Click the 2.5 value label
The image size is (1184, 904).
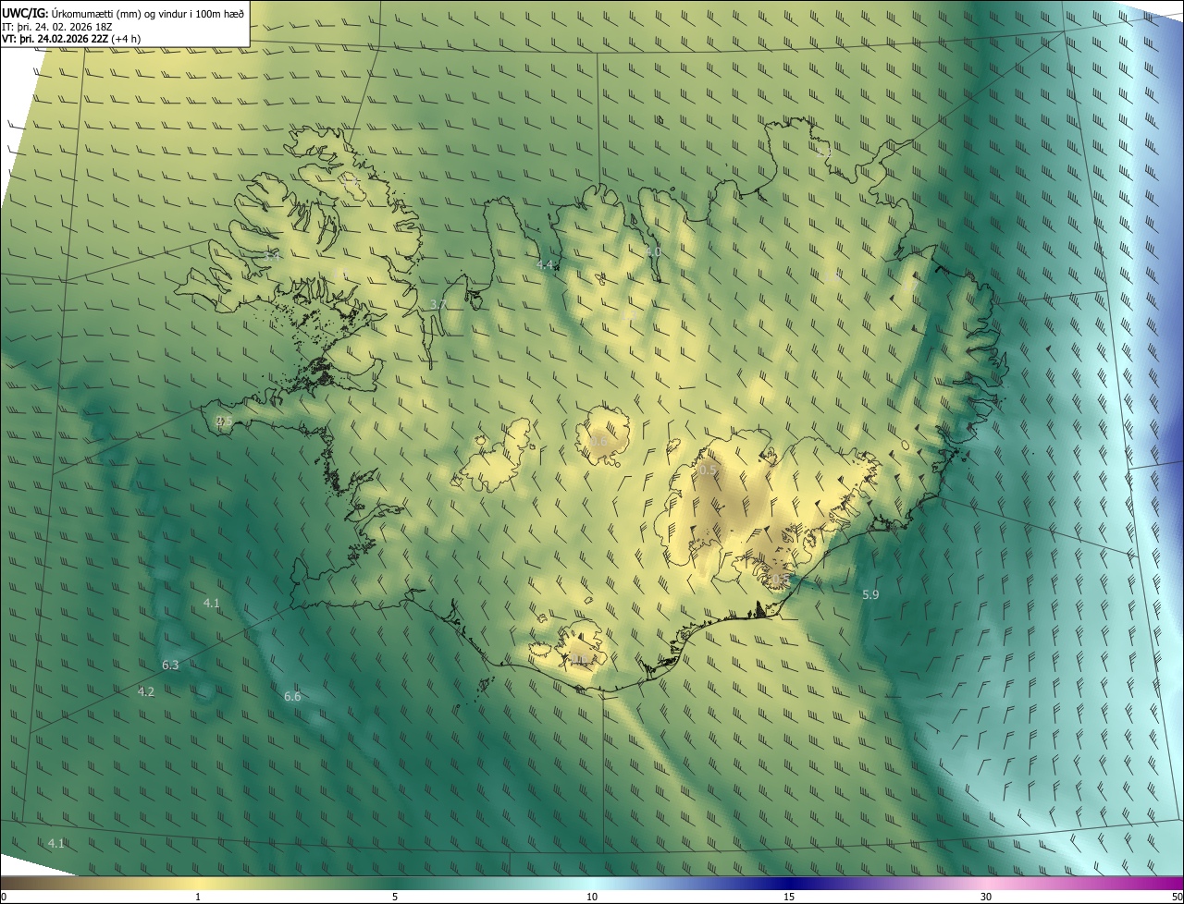224,421
